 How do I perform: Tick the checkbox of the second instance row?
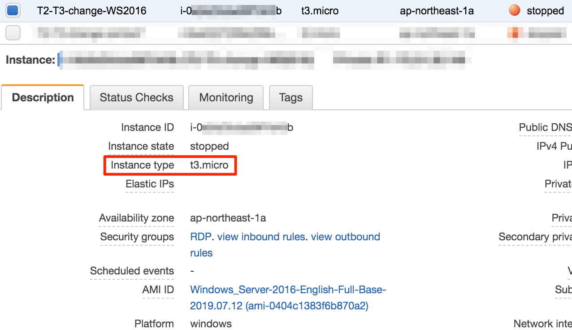13,33
